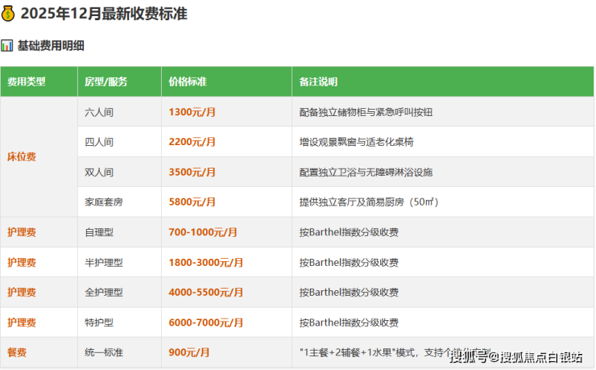Viewport: 596px width, 370px height.
Task: Select the 餐费 category cell
Action: pos(17,352)
